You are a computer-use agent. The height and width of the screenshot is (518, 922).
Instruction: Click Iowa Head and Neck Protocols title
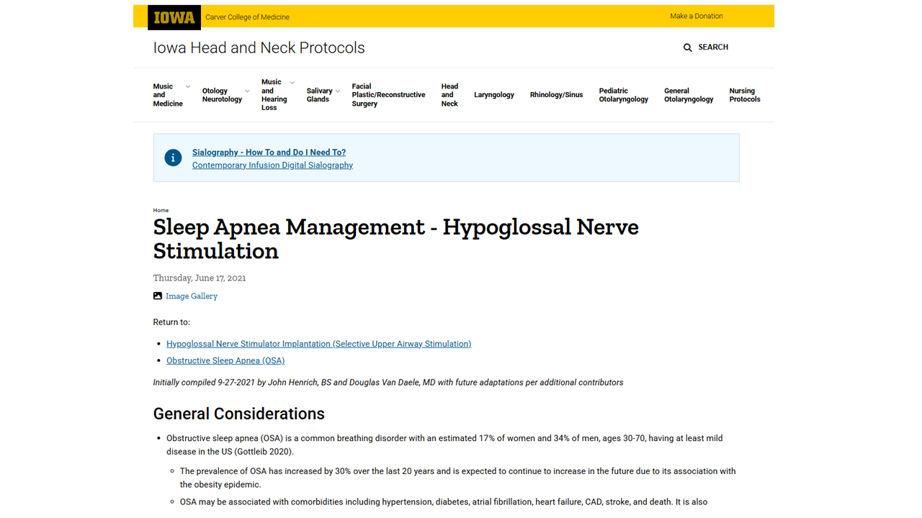pyautogui.click(x=259, y=48)
